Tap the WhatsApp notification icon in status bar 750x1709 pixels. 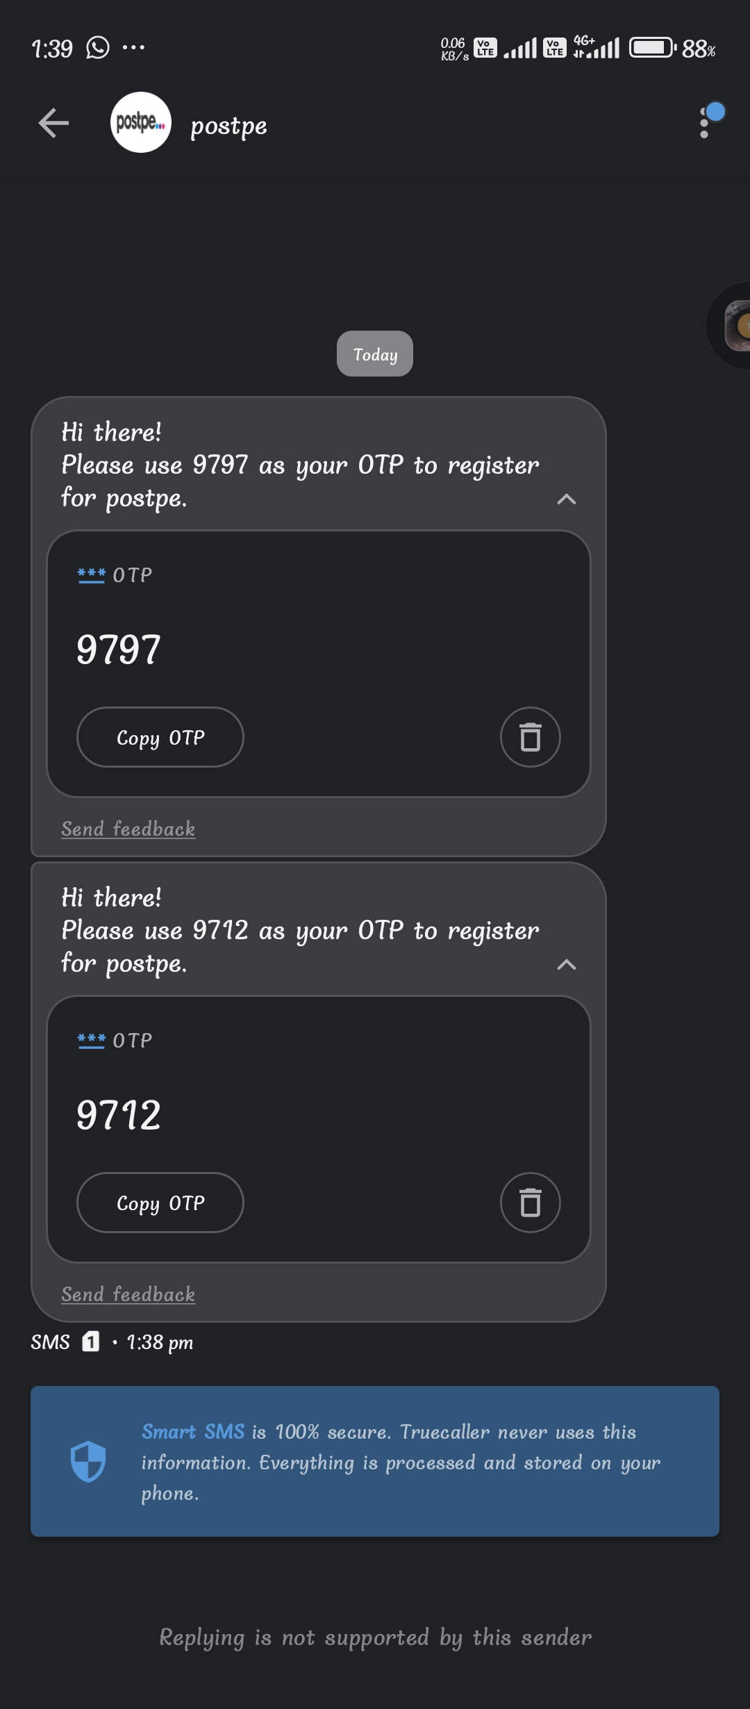coord(98,48)
